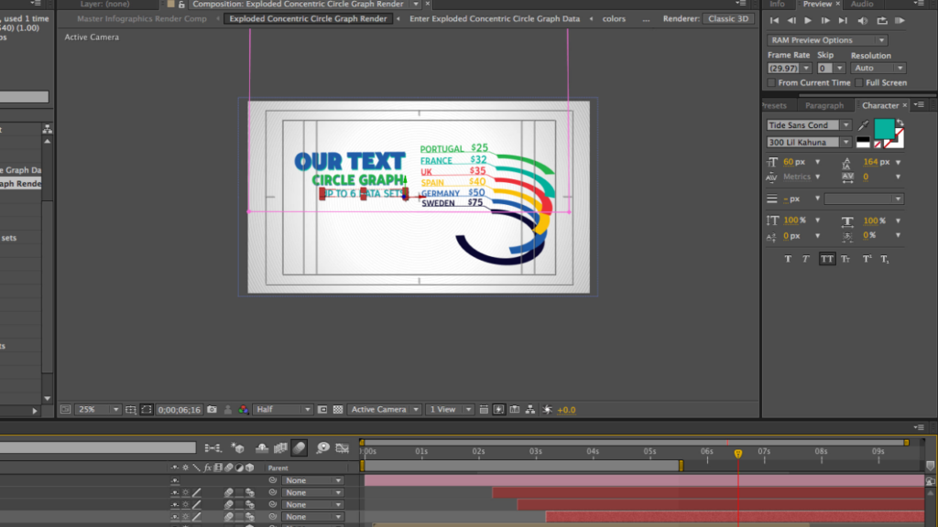Enable All Caps text style
Image resolution: width=938 pixels, height=527 pixels.
(827, 260)
